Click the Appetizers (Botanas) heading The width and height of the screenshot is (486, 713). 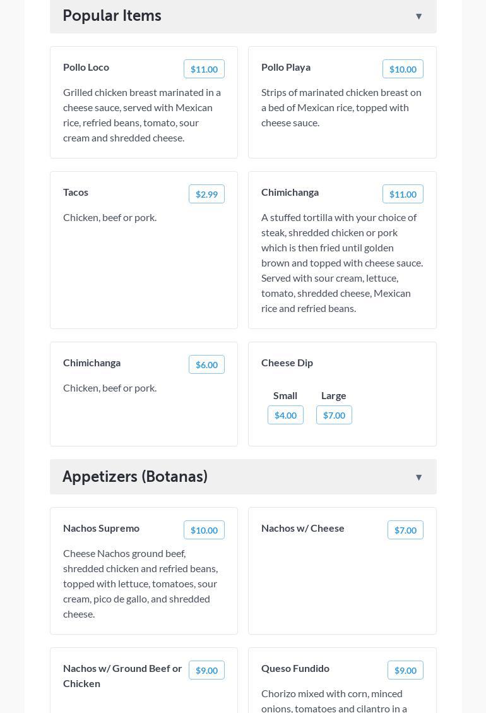pos(135,477)
